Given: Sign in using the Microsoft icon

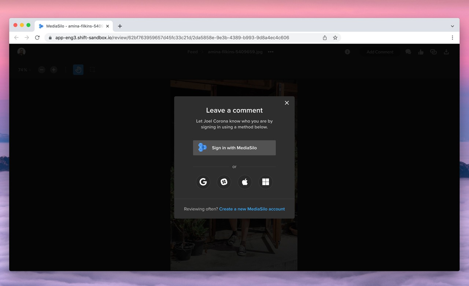Looking at the screenshot, I should pyautogui.click(x=266, y=182).
